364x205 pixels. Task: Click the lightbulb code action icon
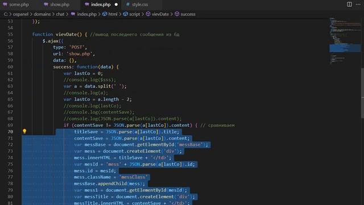(24, 132)
